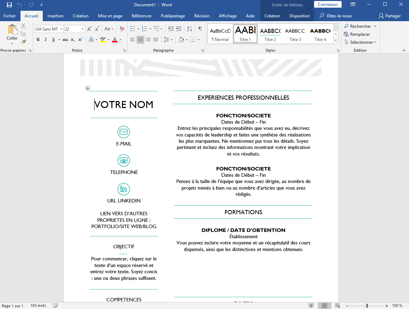Toggle bold formatting (G)
Image resolution: width=409 pixels, height=309 pixels.
[x=38, y=40]
